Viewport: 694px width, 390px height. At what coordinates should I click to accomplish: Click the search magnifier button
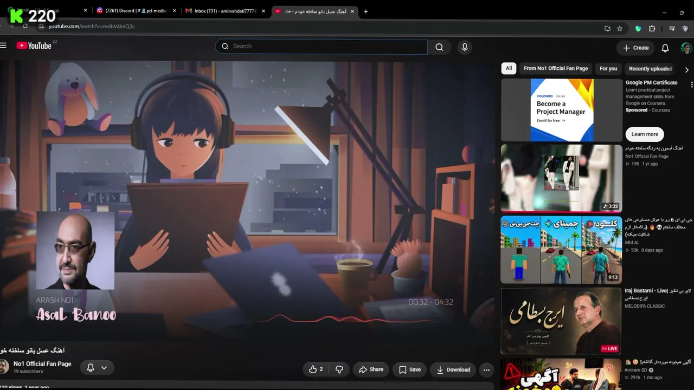[439, 47]
